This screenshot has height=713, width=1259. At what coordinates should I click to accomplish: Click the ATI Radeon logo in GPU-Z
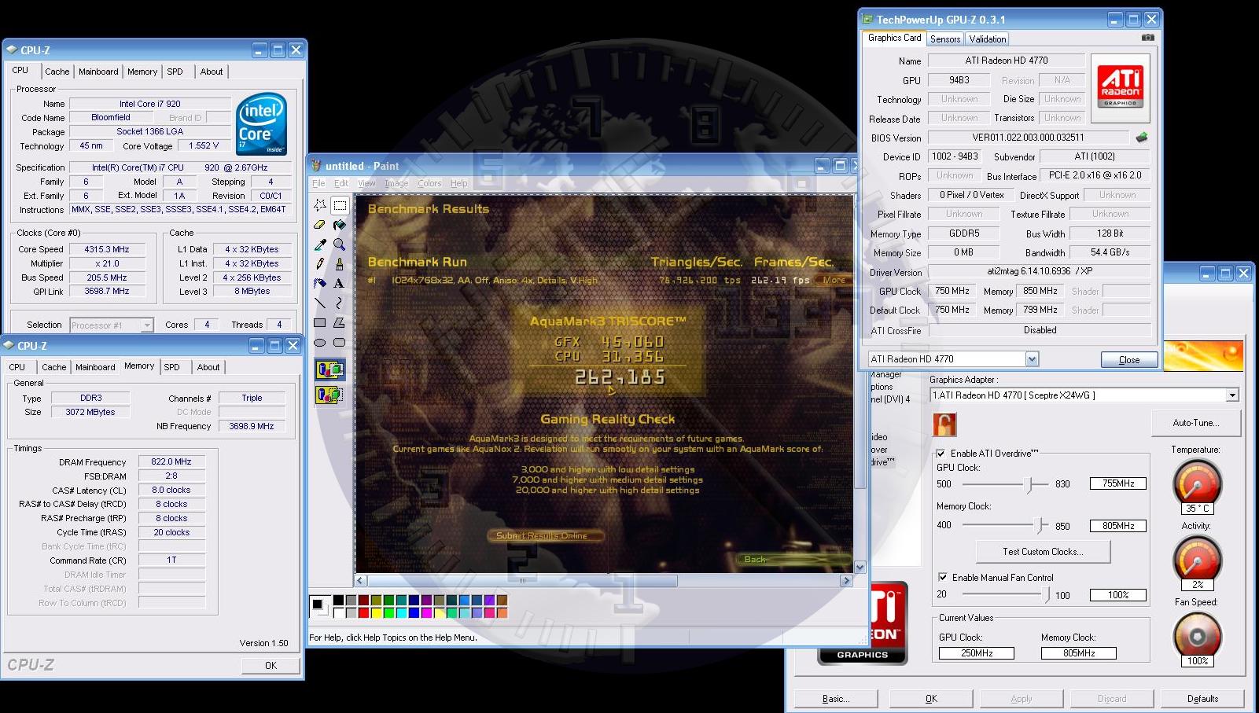click(1121, 86)
